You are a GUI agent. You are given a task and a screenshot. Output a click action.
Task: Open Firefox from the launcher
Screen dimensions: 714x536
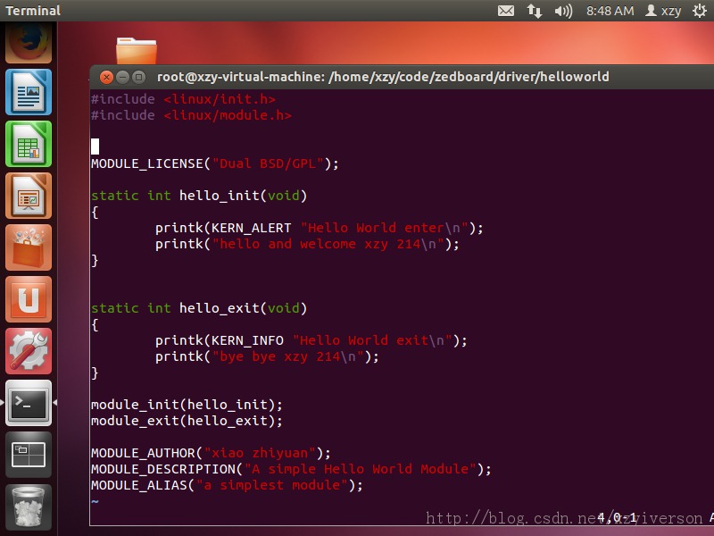[x=29, y=43]
